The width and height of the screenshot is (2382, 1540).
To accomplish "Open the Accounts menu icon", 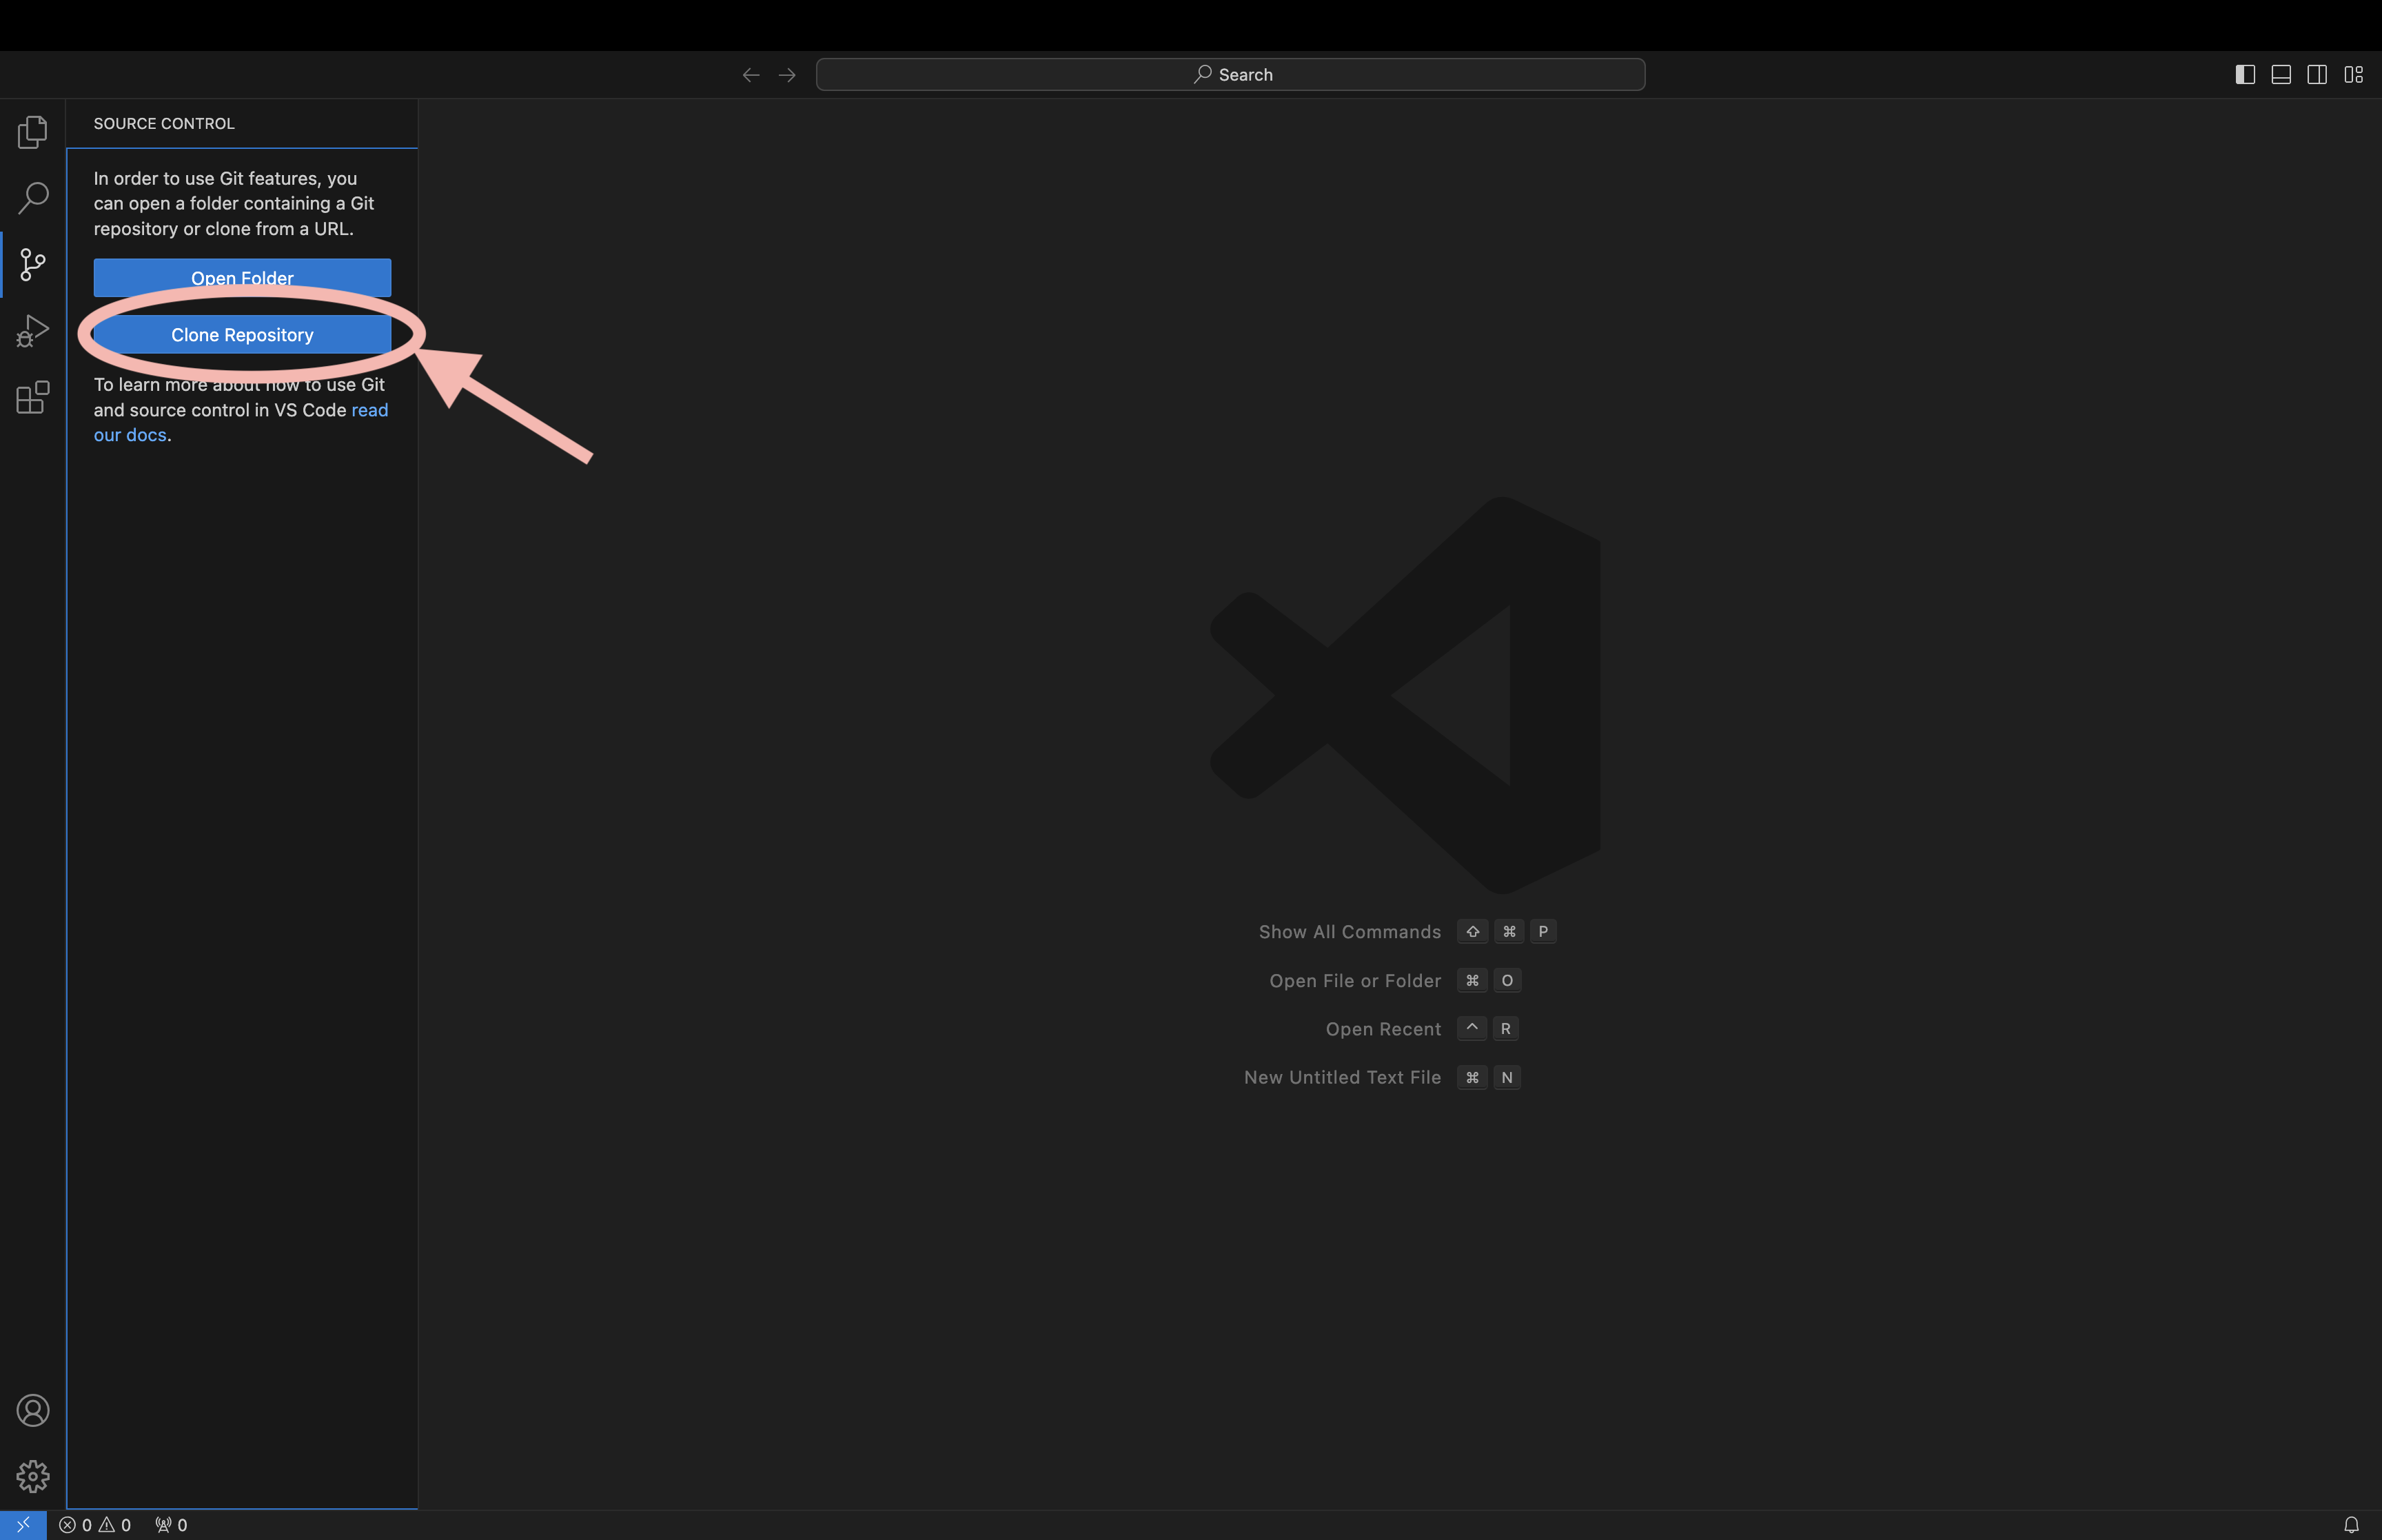I will click(x=32, y=1410).
